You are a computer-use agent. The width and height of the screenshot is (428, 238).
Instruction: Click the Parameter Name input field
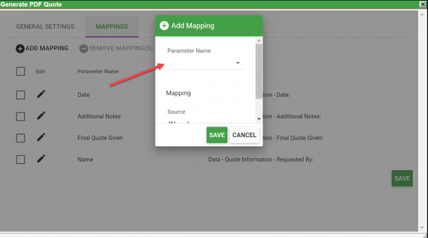tap(205, 63)
